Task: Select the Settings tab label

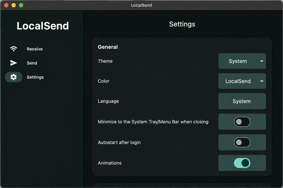Action: pyautogui.click(x=35, y=77)
